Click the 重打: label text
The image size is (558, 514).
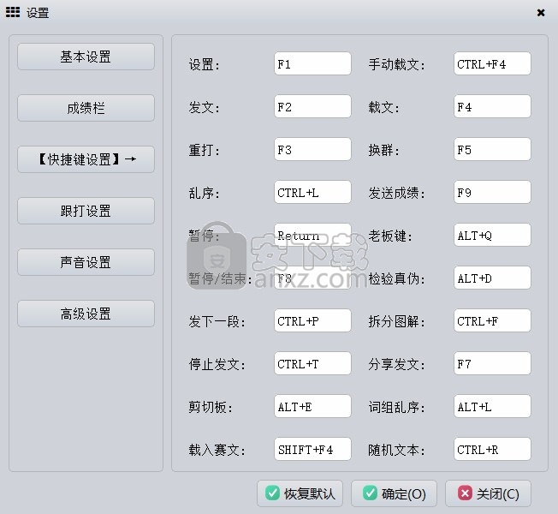pyautogui.click(x=205, y=150)
